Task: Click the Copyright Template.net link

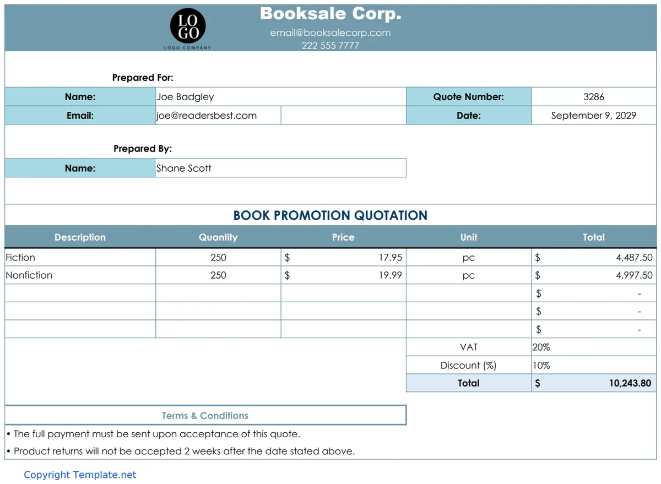Action: 80,475
